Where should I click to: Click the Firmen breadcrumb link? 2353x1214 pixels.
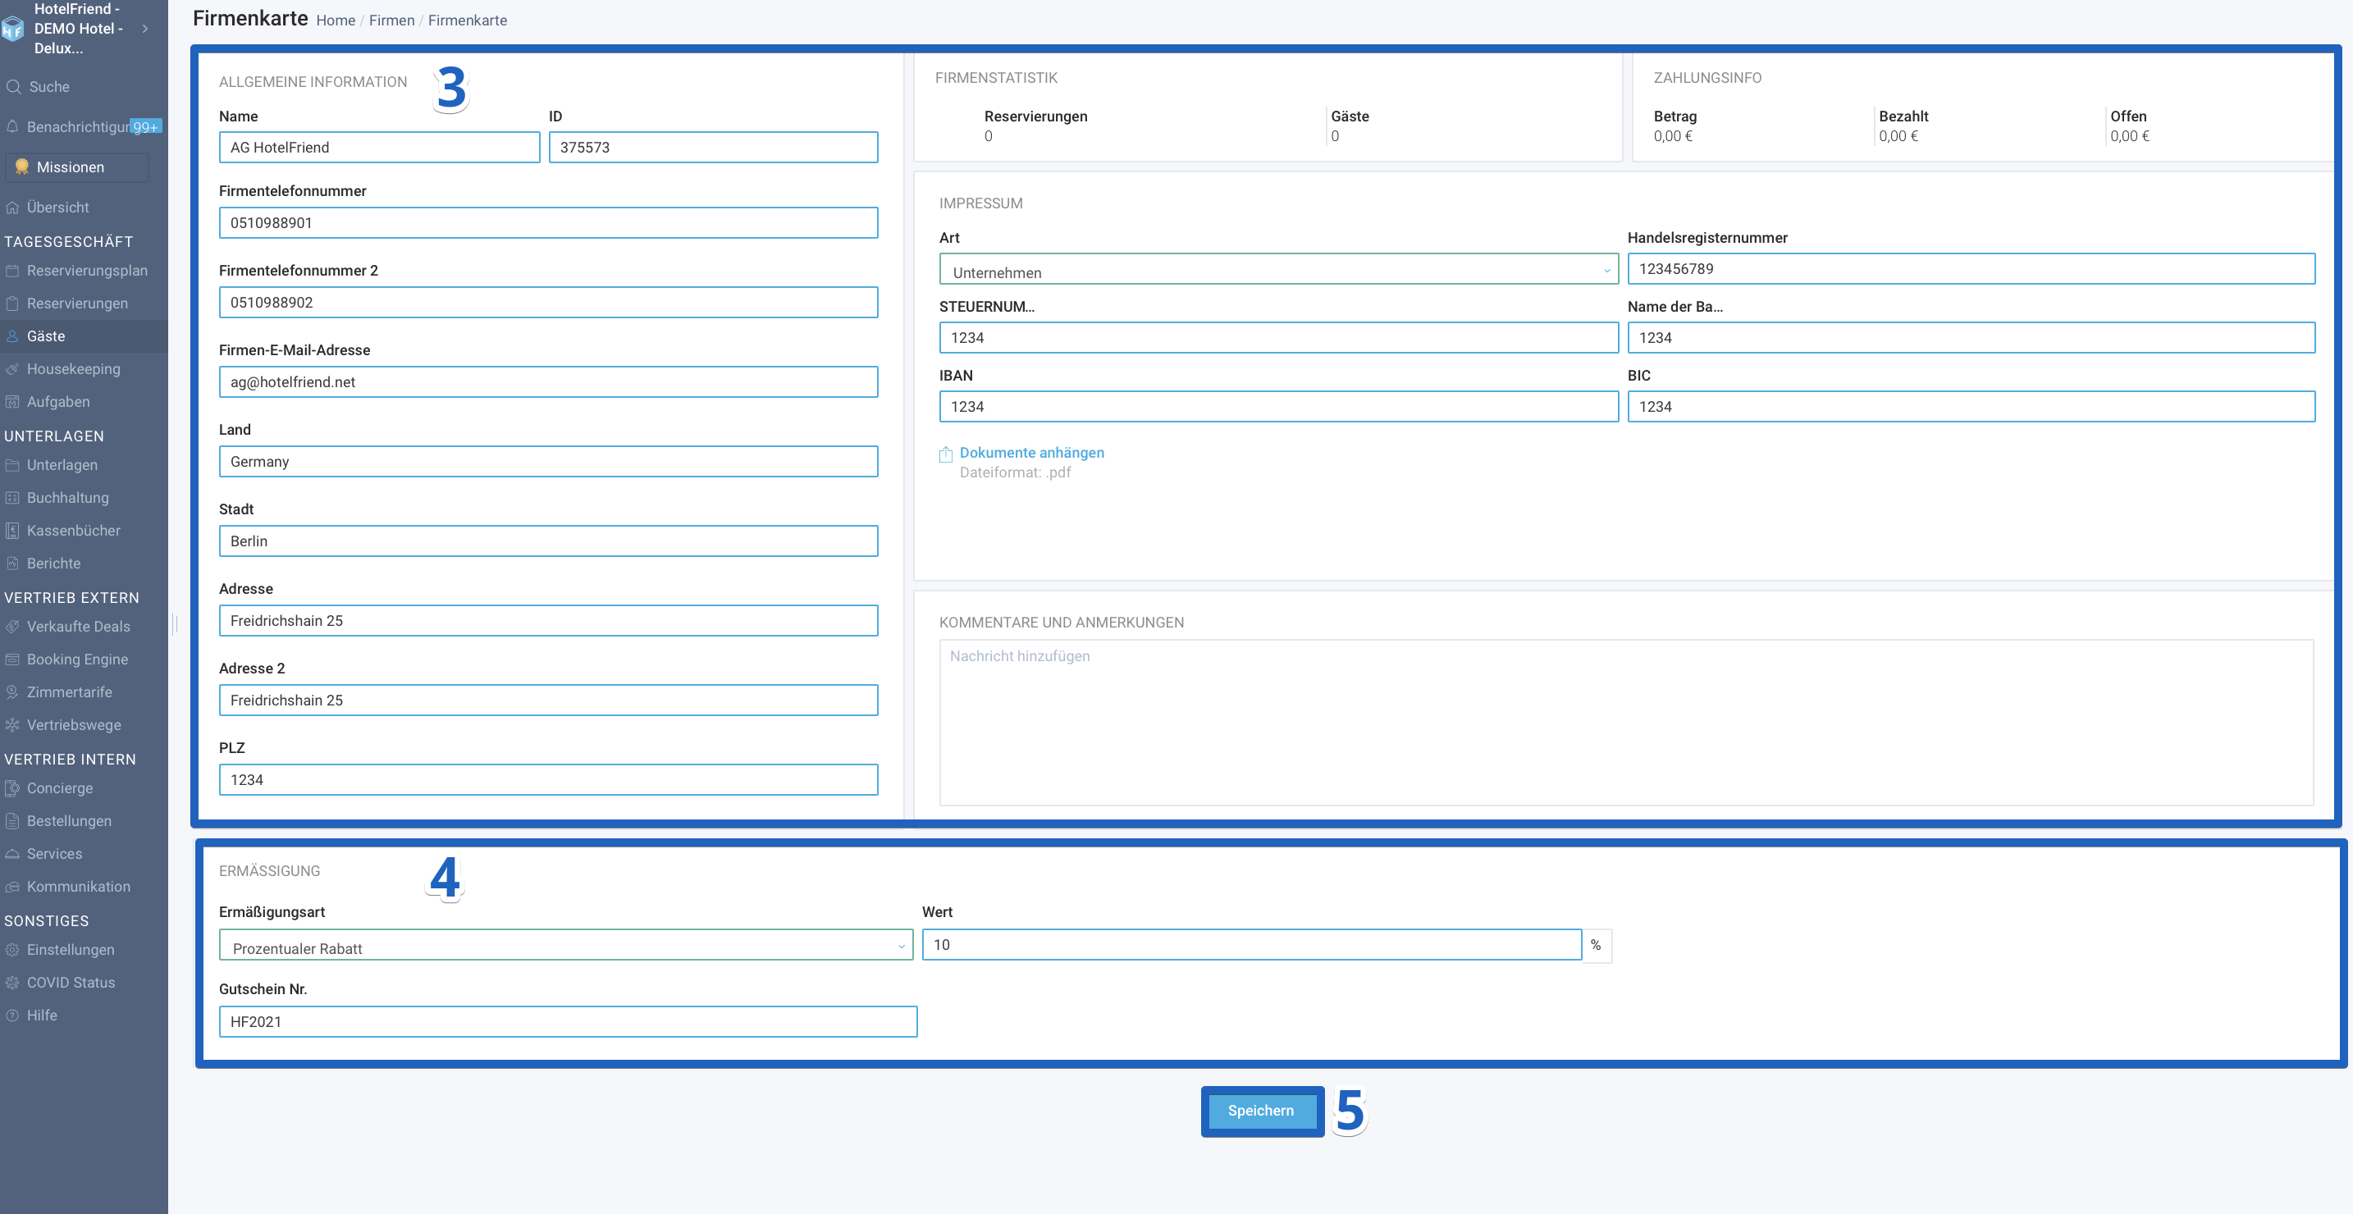coord(392,20)
